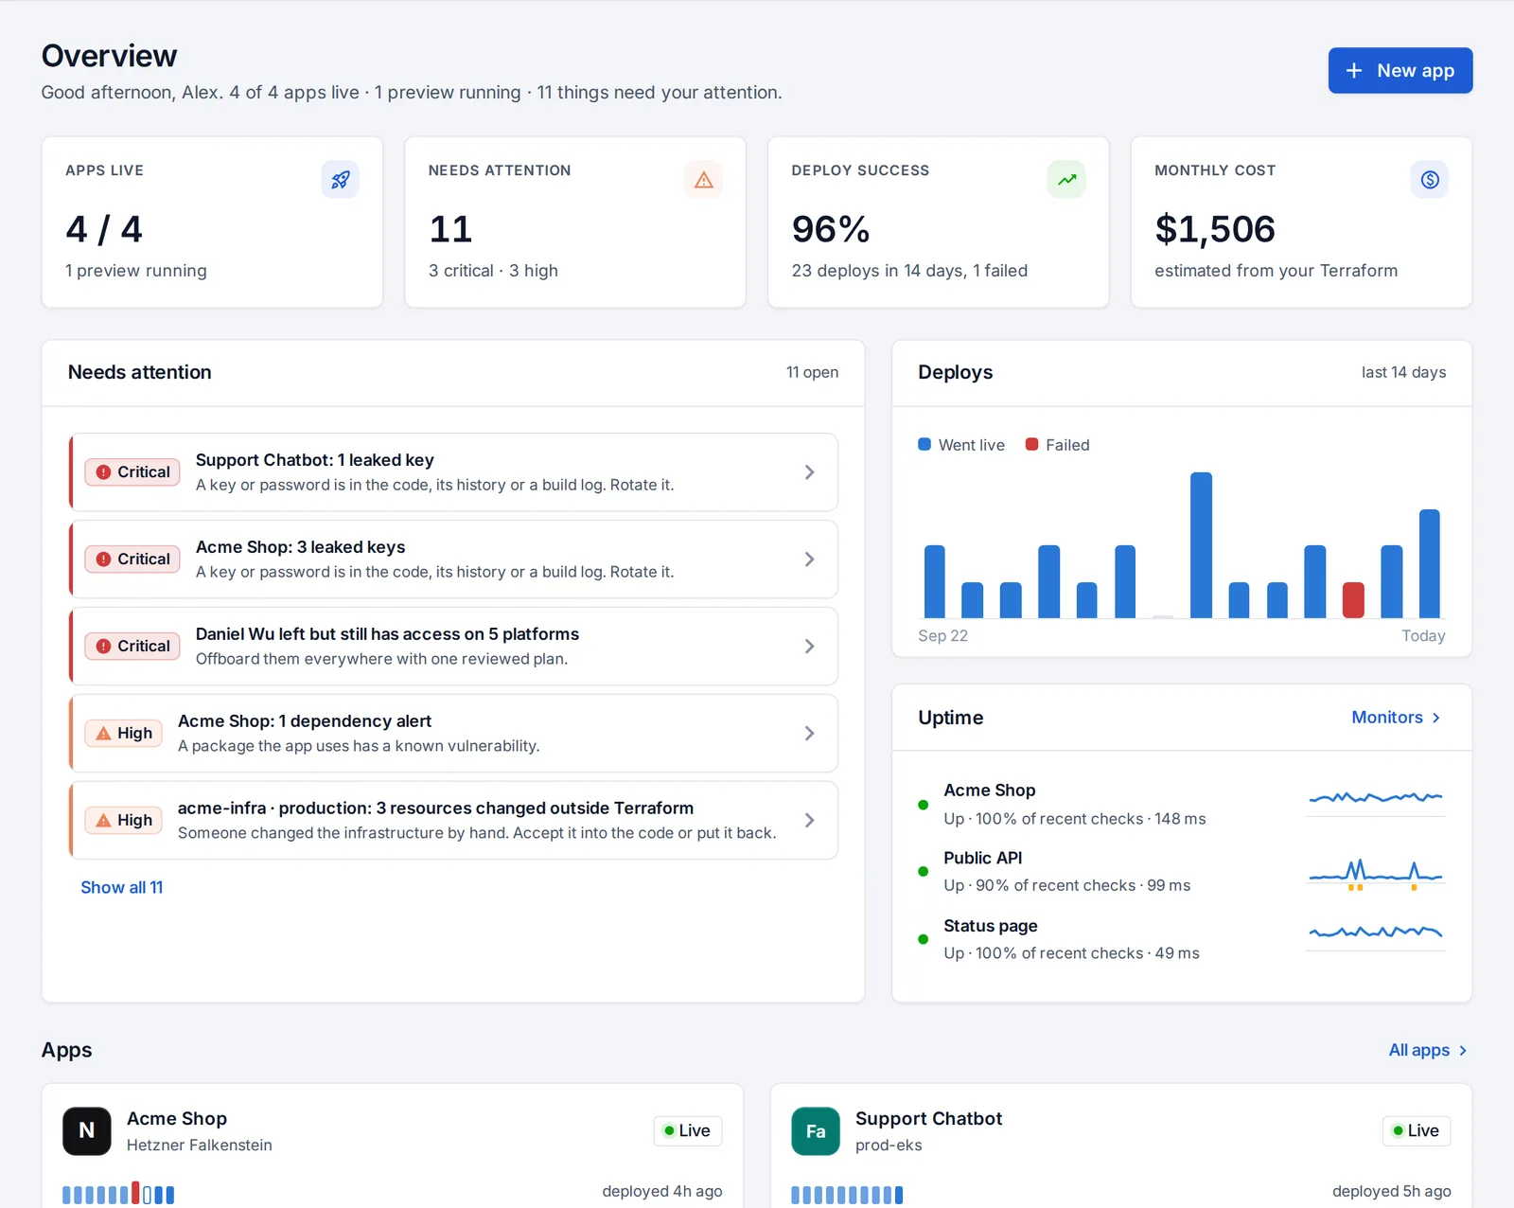1514x1208 pixels.
Task: Click the New app button
Action: coord(1400,71)
